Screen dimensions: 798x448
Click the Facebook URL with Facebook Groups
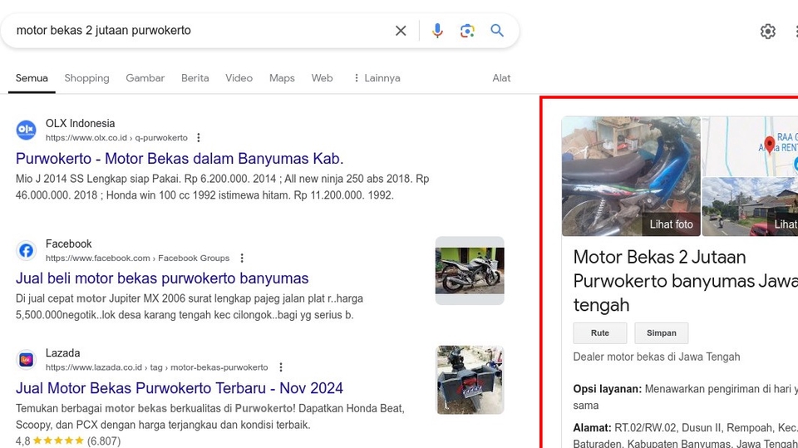click(x=137, y=258)
